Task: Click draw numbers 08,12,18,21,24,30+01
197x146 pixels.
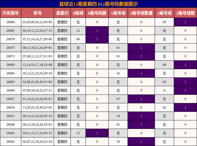Action: (37, 48)
